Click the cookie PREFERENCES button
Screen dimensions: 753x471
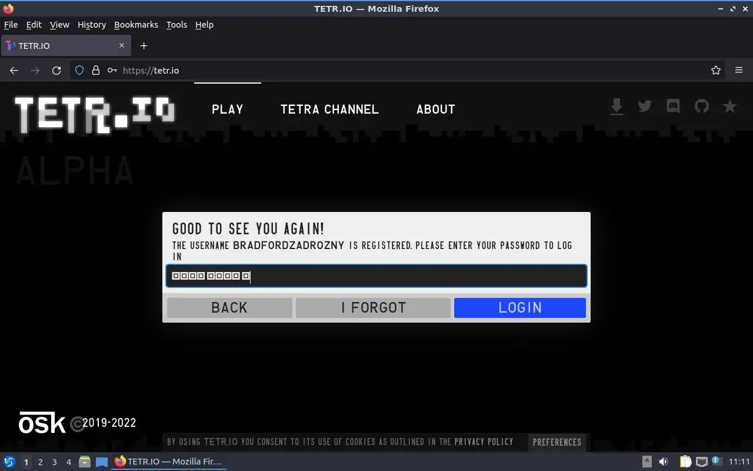[x=557, y=442]
